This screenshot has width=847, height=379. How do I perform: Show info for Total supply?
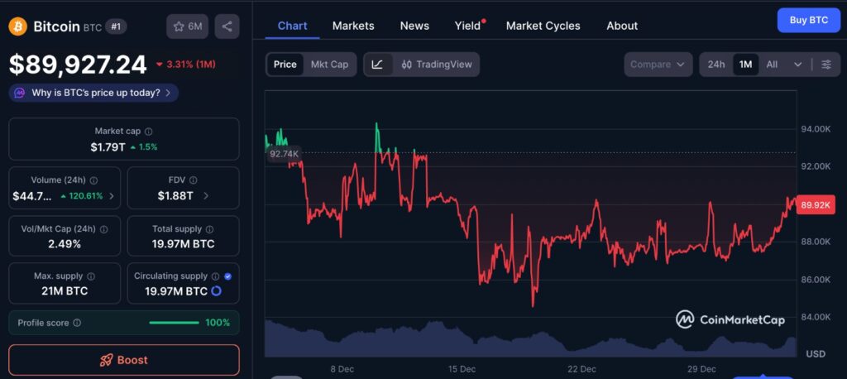click(x=209, y=229)
